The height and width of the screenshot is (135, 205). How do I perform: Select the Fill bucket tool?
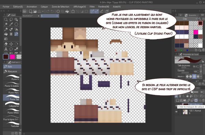(x=6, y=34)
